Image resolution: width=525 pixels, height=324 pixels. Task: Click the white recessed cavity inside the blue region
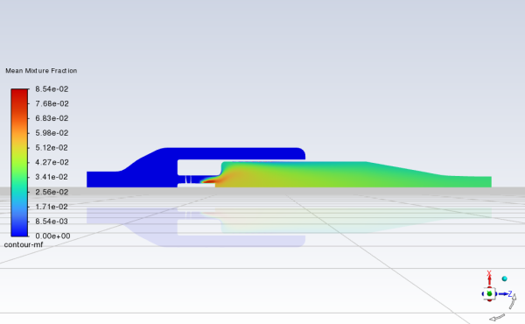(x=199, y=167)
